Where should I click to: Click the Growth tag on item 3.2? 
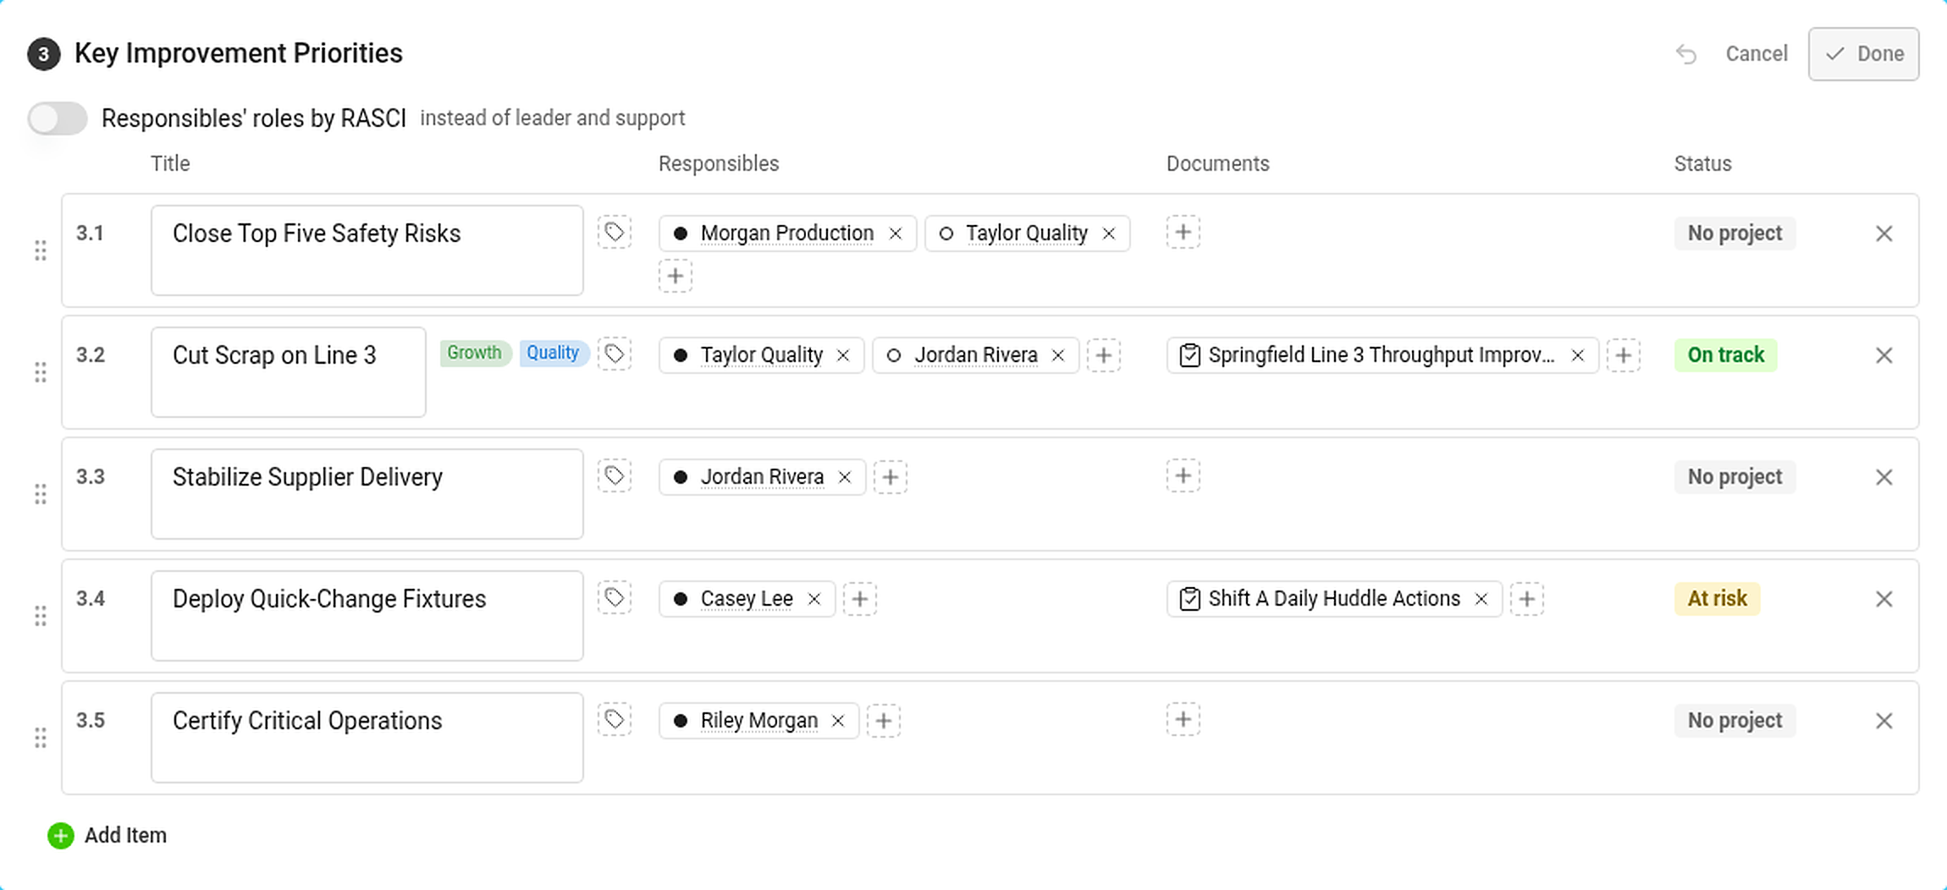click(x=474, y=353)
